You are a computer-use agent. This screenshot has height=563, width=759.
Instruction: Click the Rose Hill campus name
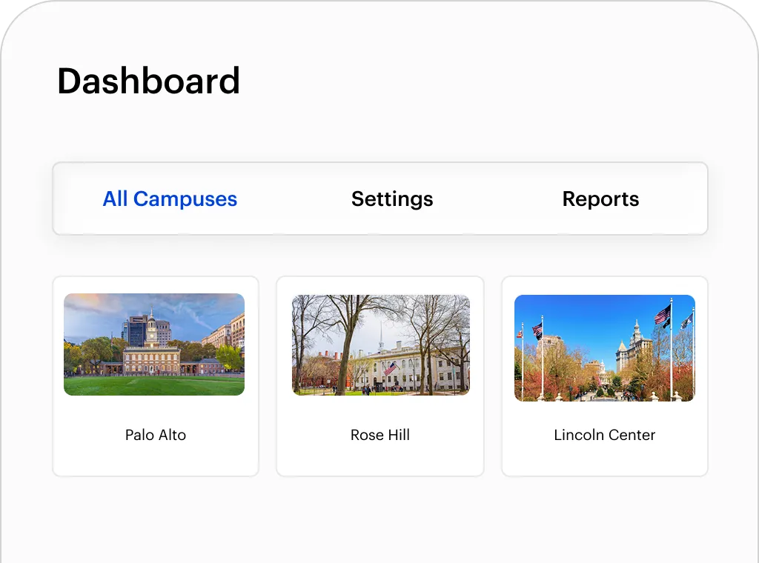coord(380,435)
